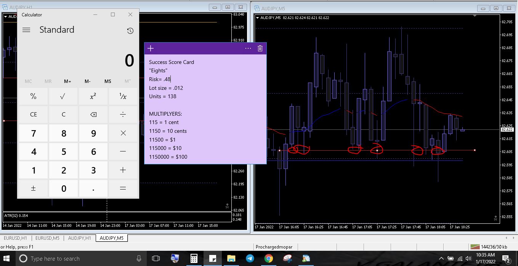Add a new sticky note

[x=151, y=48]
